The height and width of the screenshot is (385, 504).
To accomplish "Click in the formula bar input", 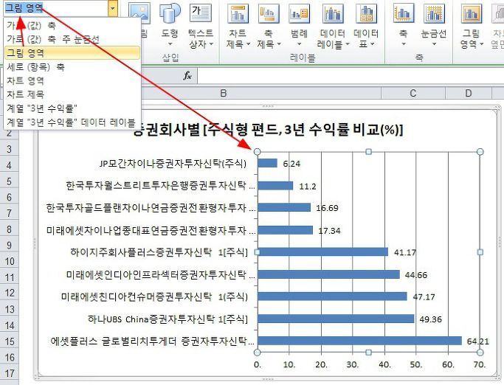I will coord(351,76).
